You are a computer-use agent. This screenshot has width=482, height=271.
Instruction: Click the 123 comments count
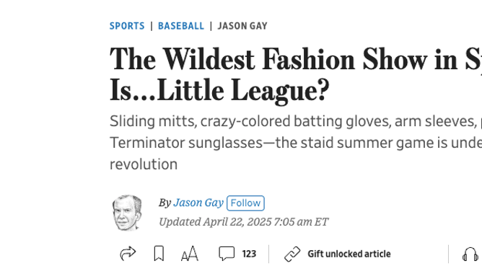249,254
